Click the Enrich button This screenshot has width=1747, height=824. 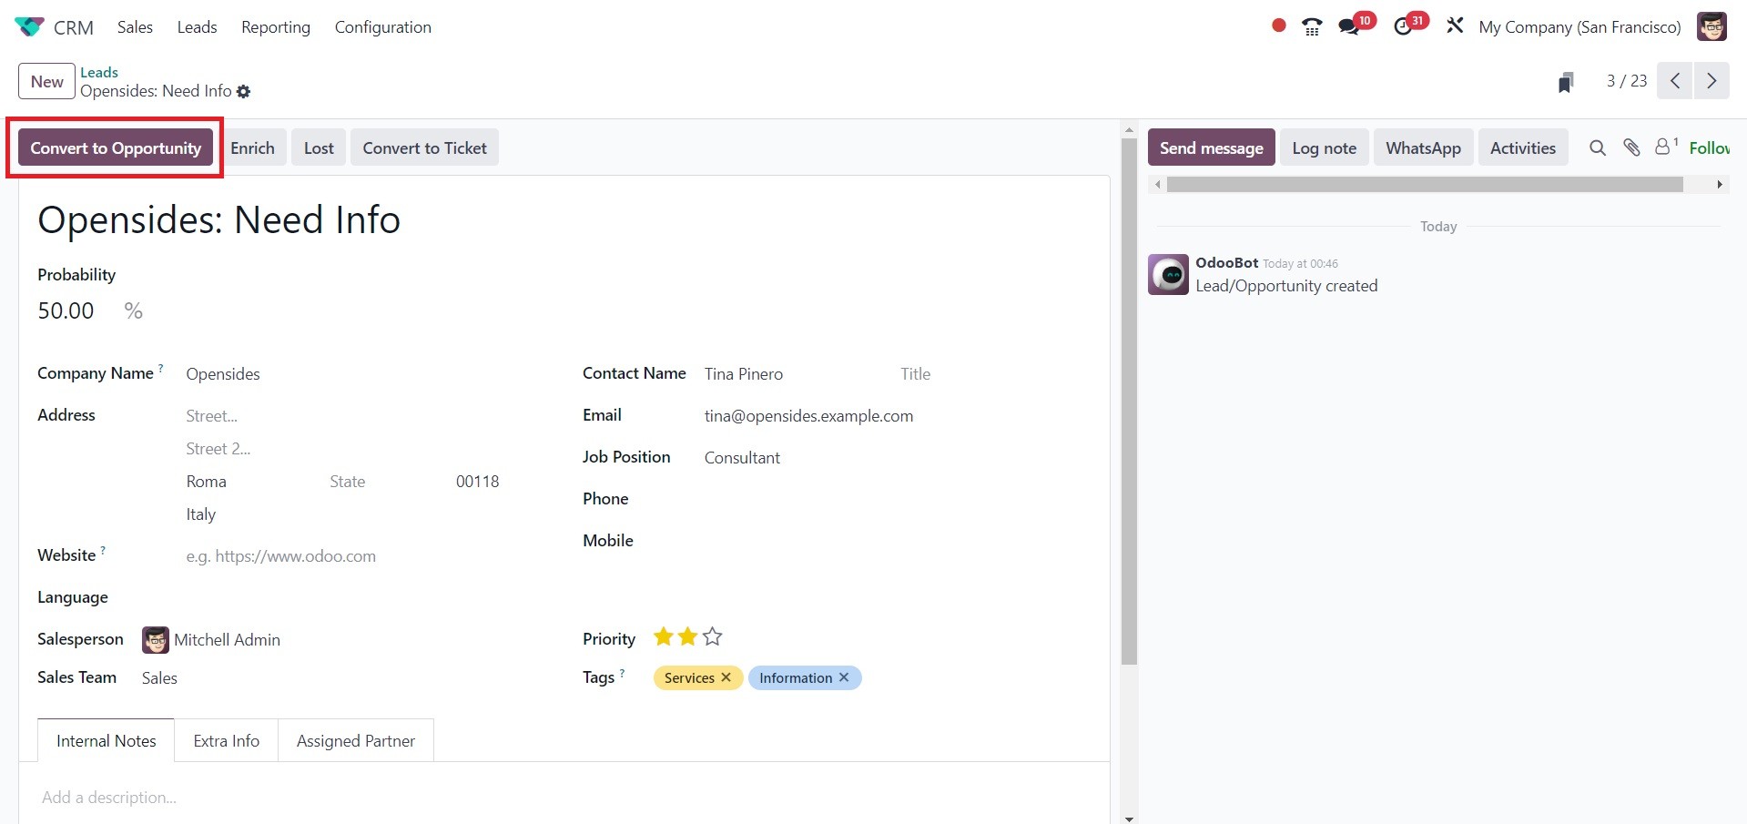252,148
